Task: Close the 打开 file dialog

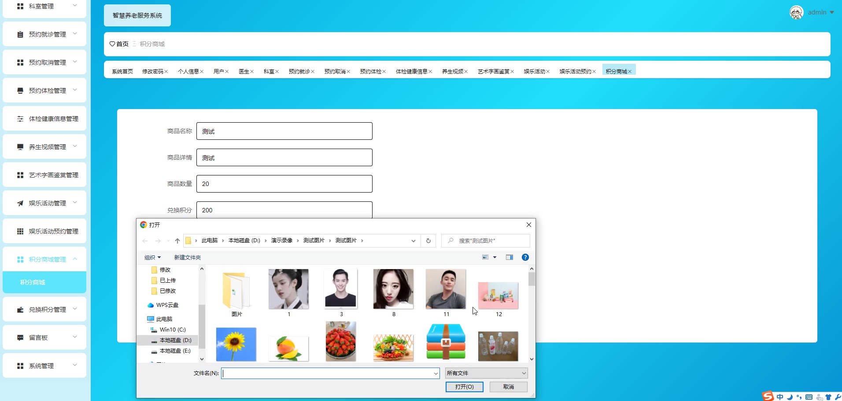Action: [x=529, y=225]
